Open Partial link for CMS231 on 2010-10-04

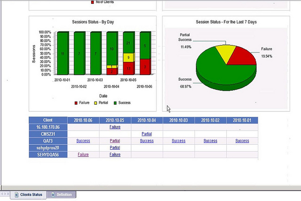tap(147, 134)
